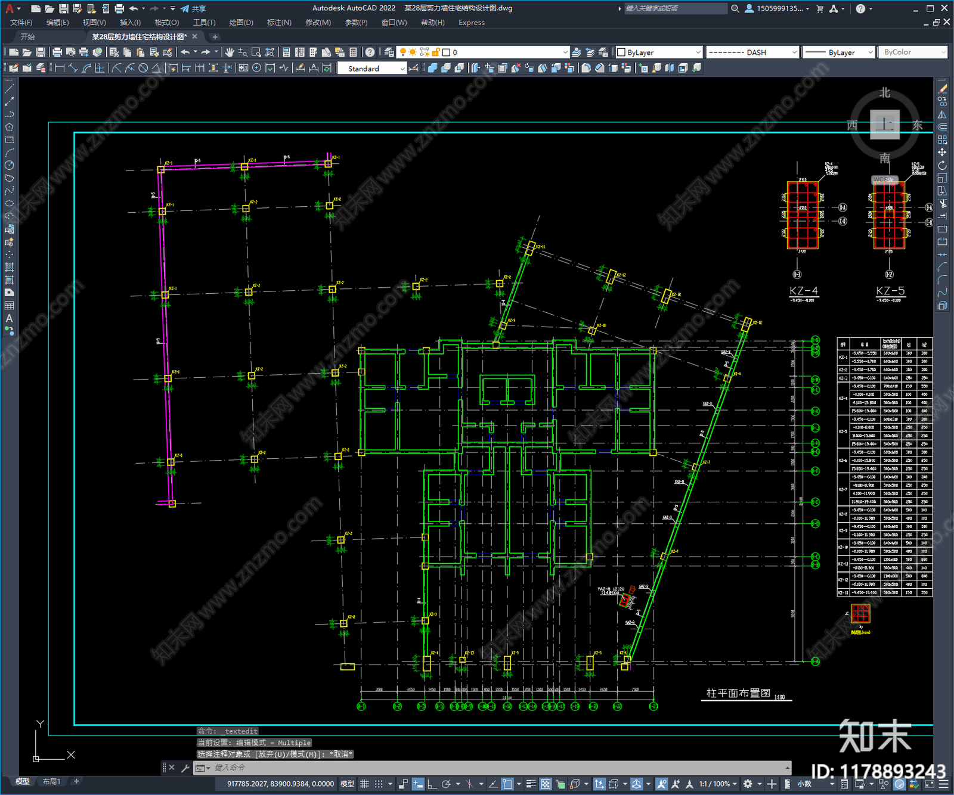Click the keyword search box in title bar
Image resolution: width=954 pixels, height=795 pixels.
[676, 8]
